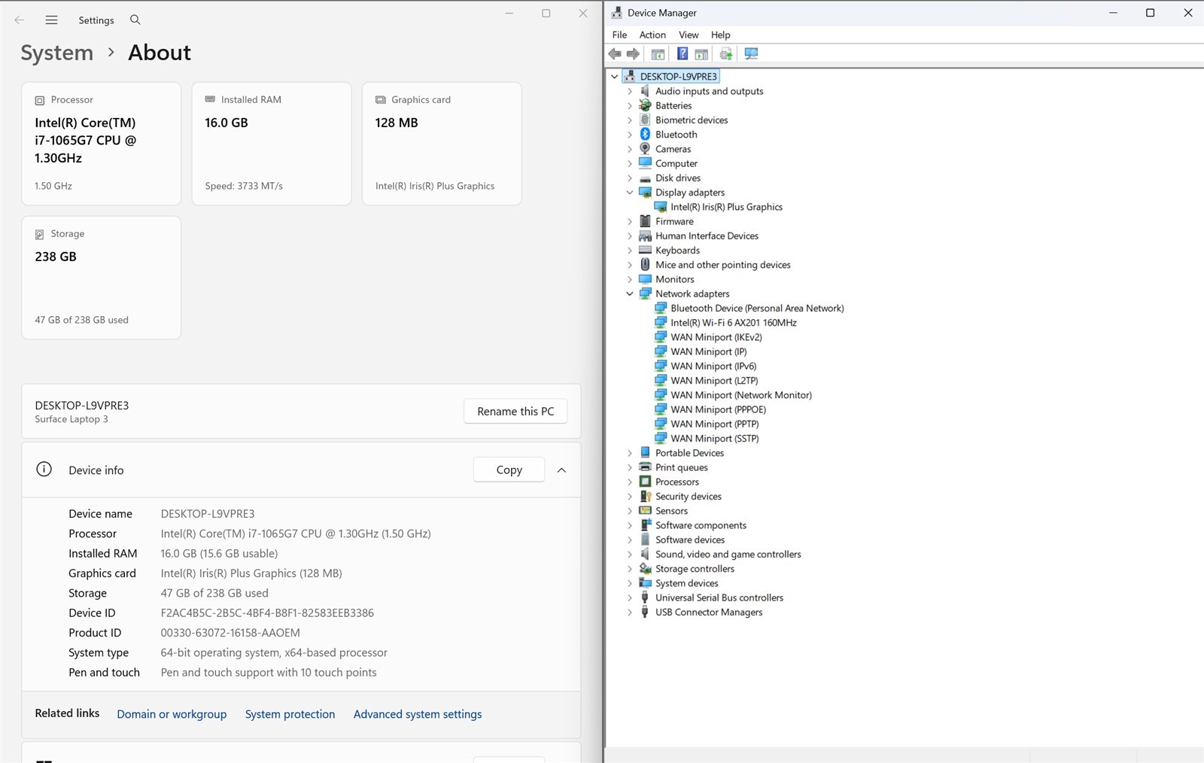
Task: Expand the Human Interface Devices node
Action: point(630,236)
